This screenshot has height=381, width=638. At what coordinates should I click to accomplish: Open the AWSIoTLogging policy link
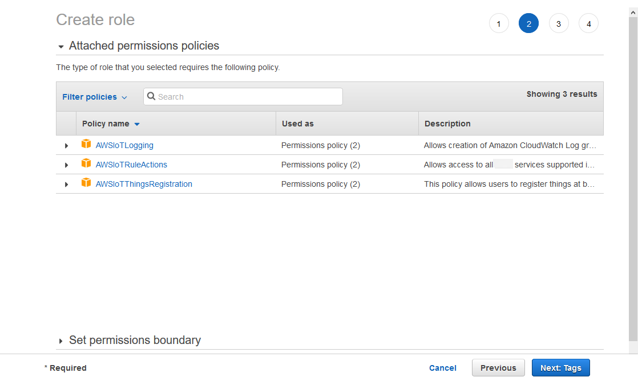point(124,145)
